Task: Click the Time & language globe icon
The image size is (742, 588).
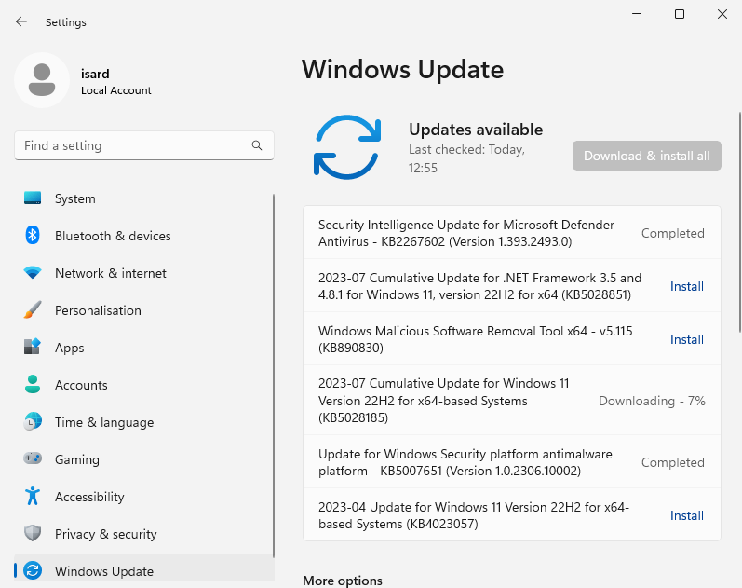Action: tap(33, 422)
